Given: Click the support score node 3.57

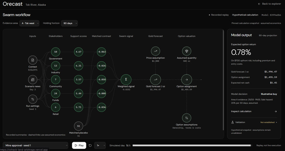Looking at the screenshot, I should (78, 80).
